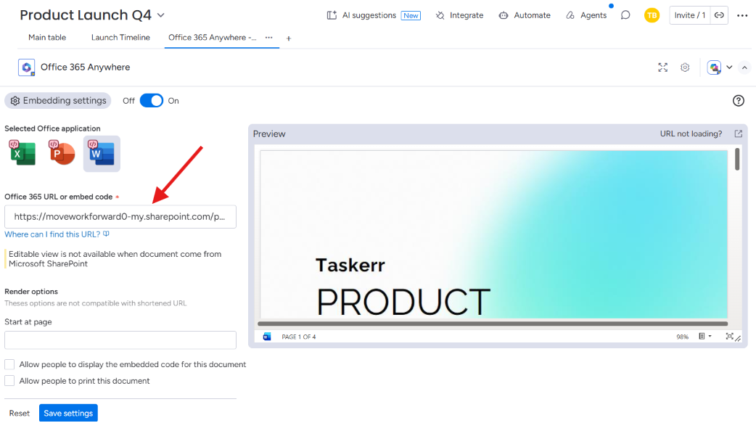This screenshot has height=423, width=756.
Task: Enter fullscreen for Office 365 Anywhere view
Action: click(x=663, y=67)
